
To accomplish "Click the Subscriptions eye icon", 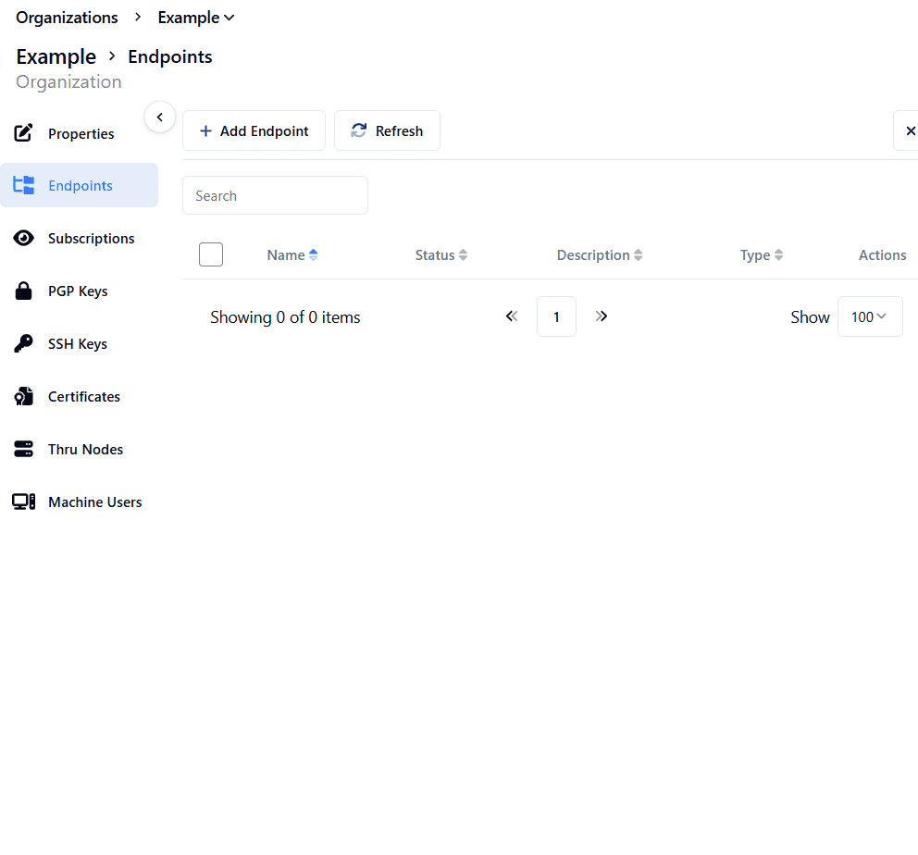I will point(24,239).
